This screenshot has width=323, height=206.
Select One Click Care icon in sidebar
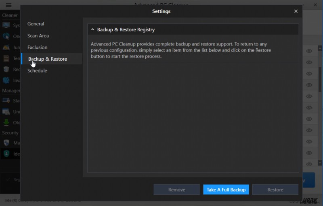6,36
